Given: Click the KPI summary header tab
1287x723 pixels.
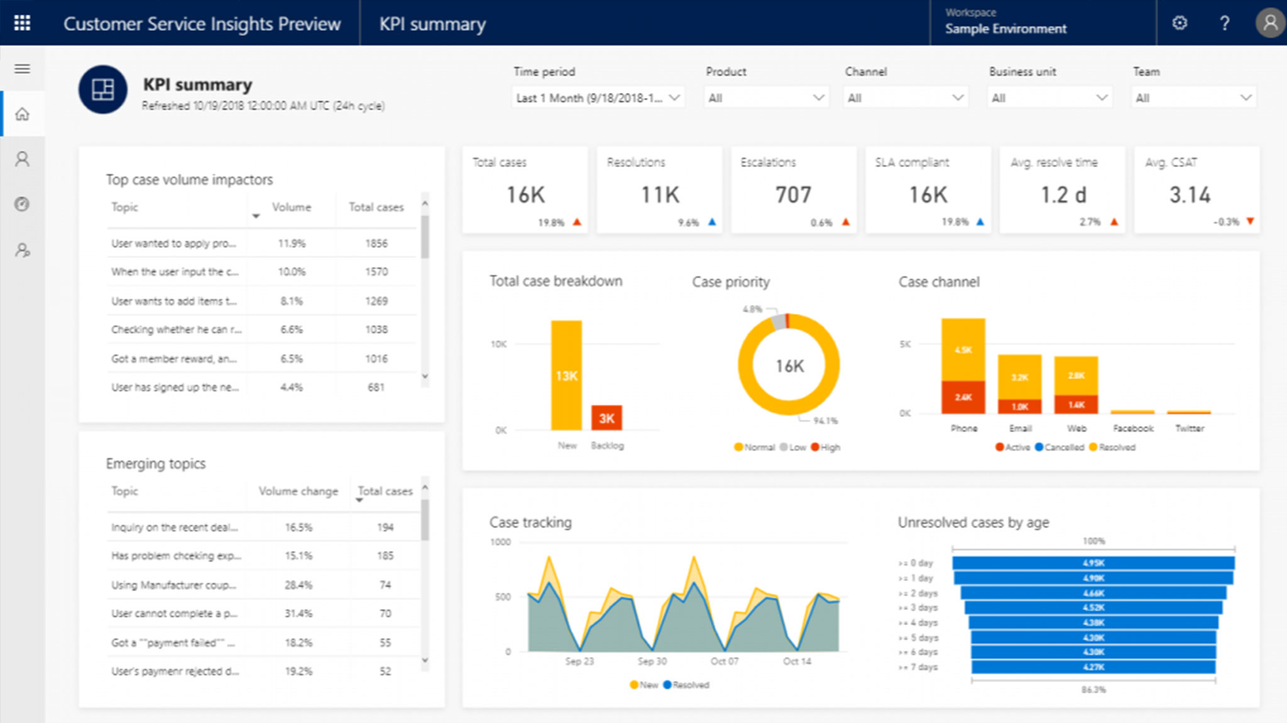Looking at the screenshot, I should click(x=432, y=24).
